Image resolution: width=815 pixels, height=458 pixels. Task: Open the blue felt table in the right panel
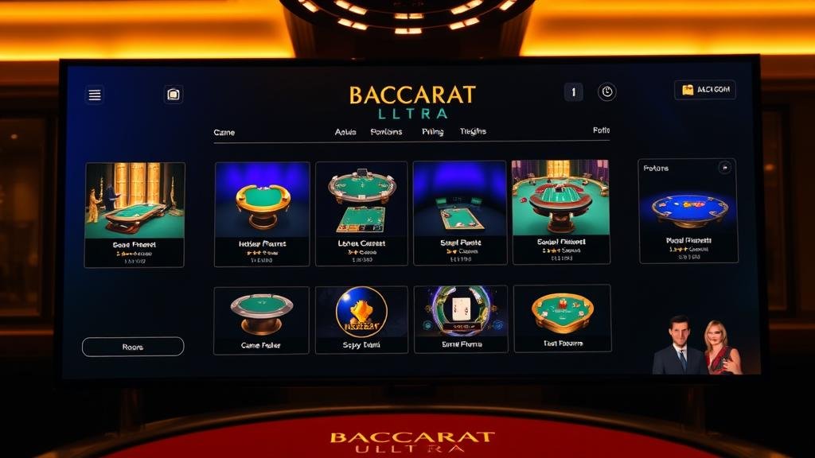pos(688,211)
